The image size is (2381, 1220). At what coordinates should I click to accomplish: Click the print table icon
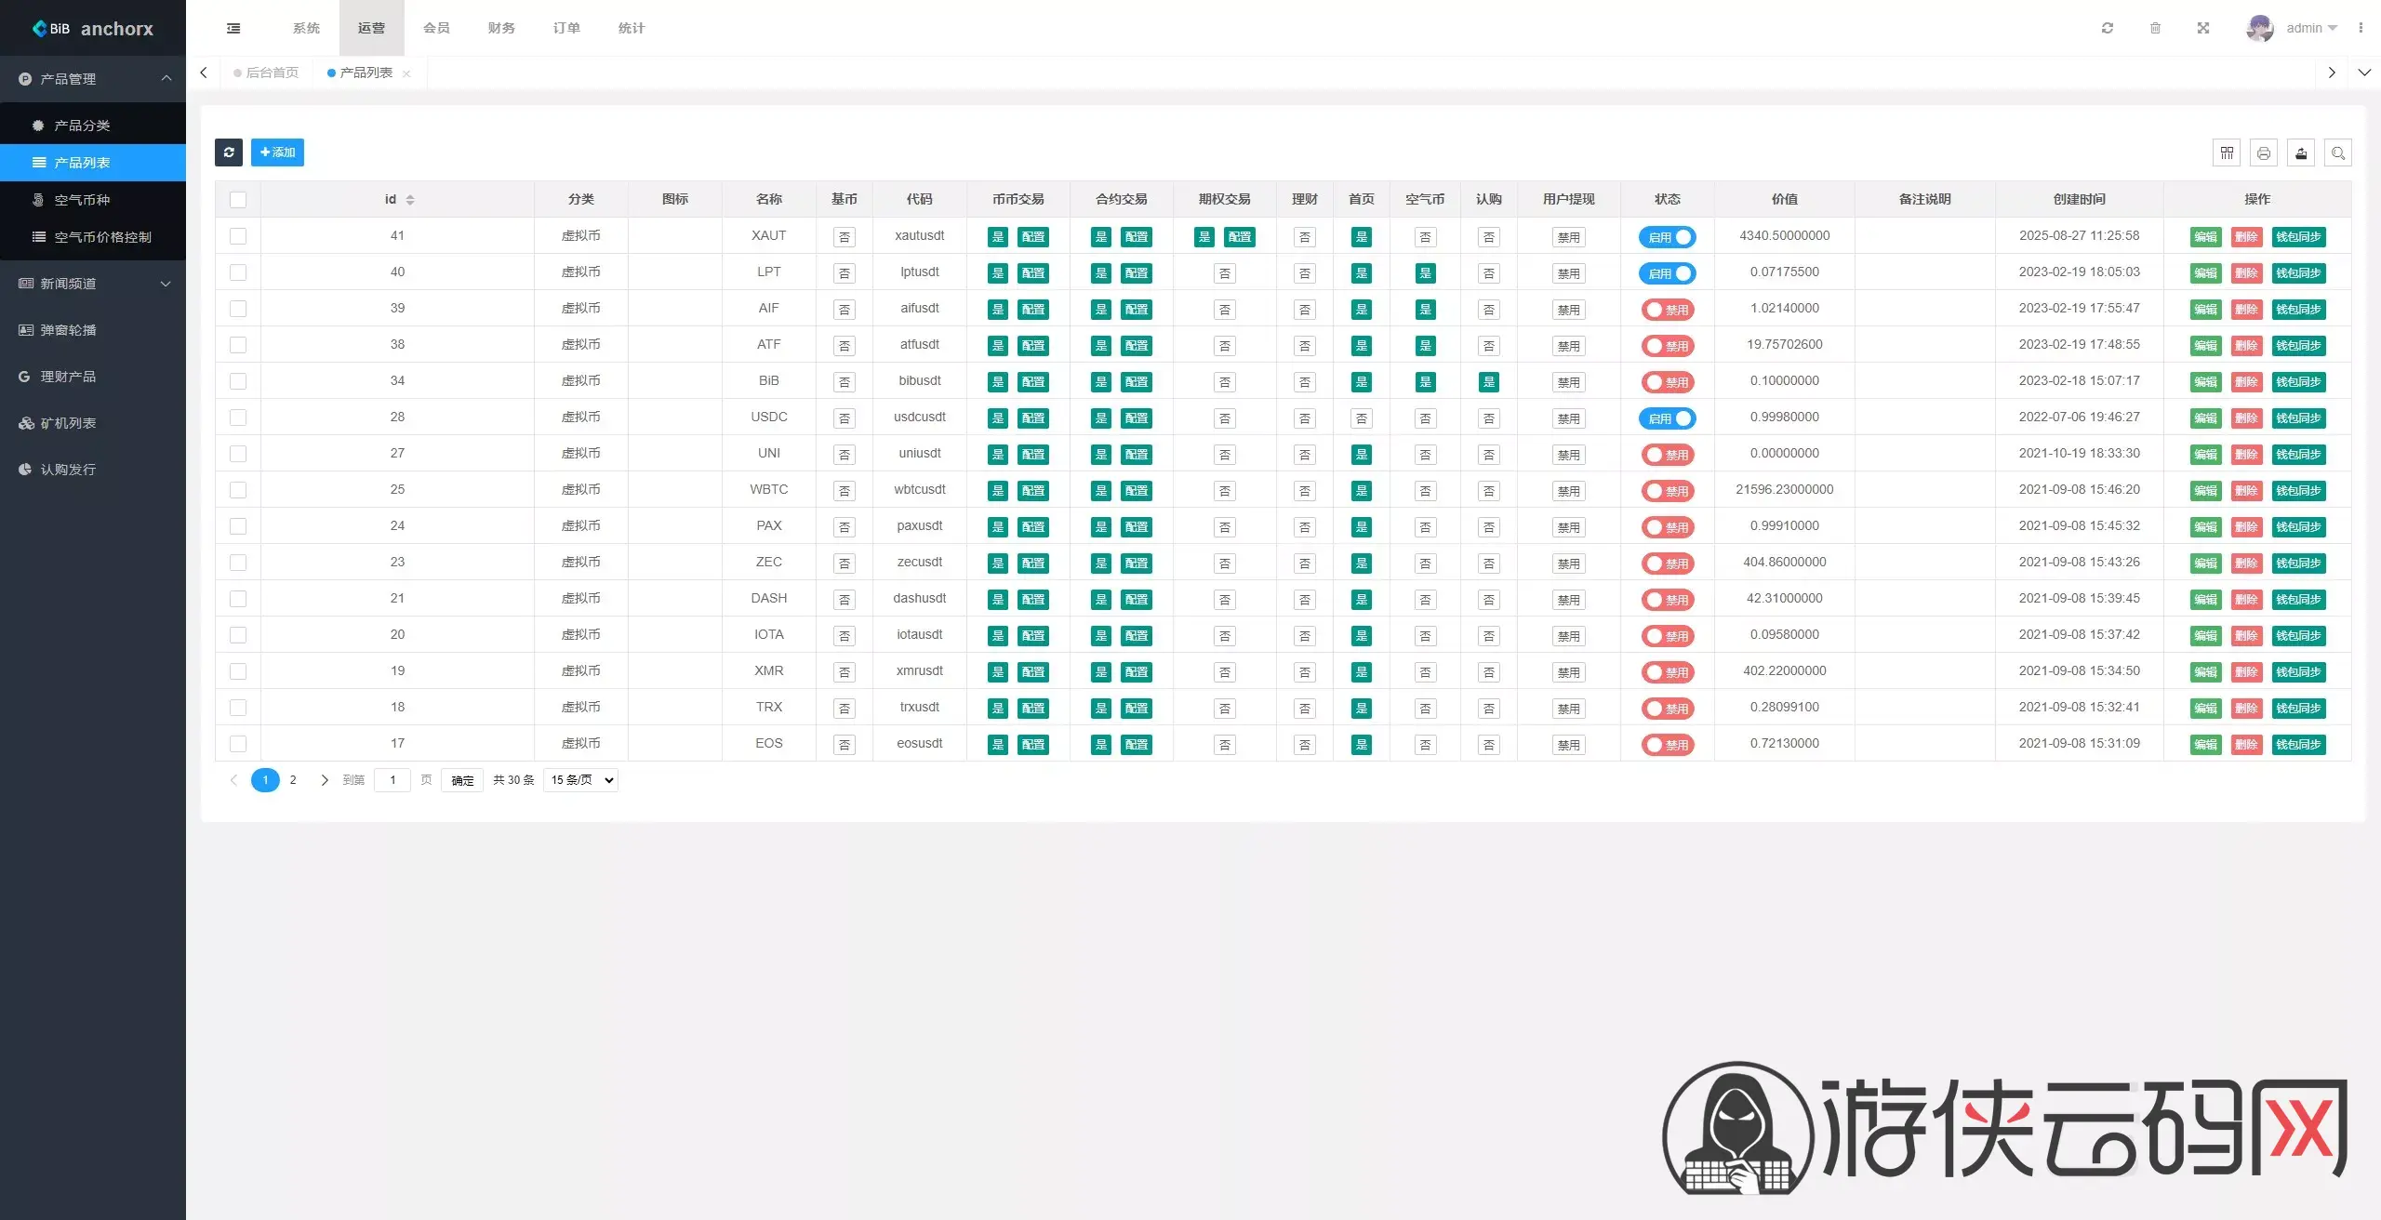[2264, 153]
